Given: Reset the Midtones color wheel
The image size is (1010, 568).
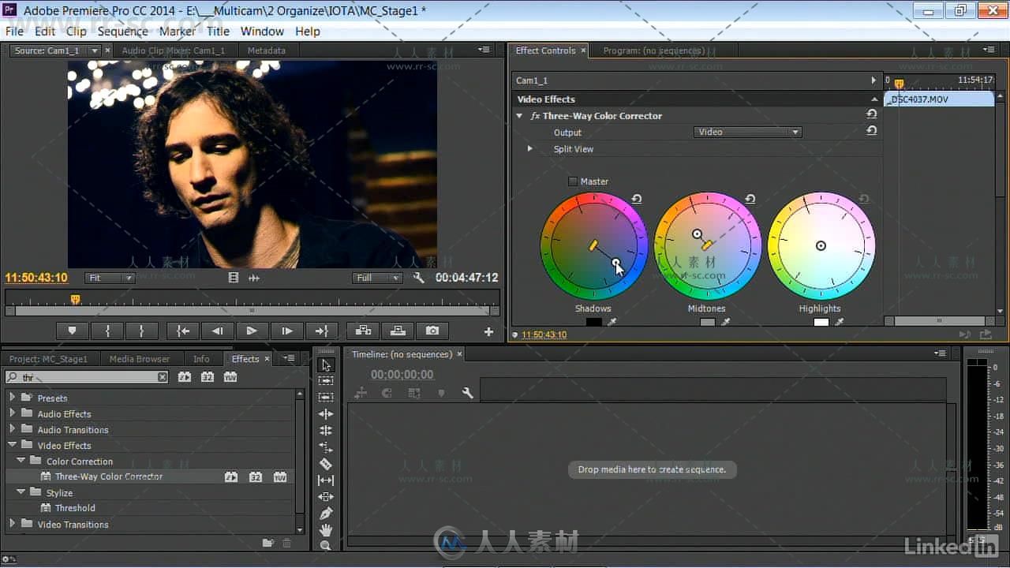Looking at the screenshot, I should point(750,199).
